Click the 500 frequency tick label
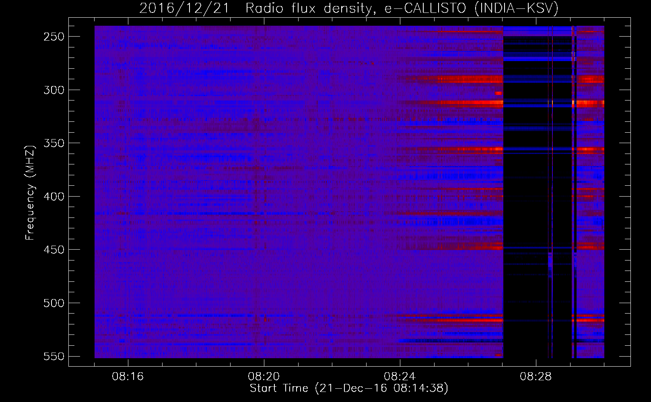The image size is (651, 402). pyautogui.click(x=54, y=303)
